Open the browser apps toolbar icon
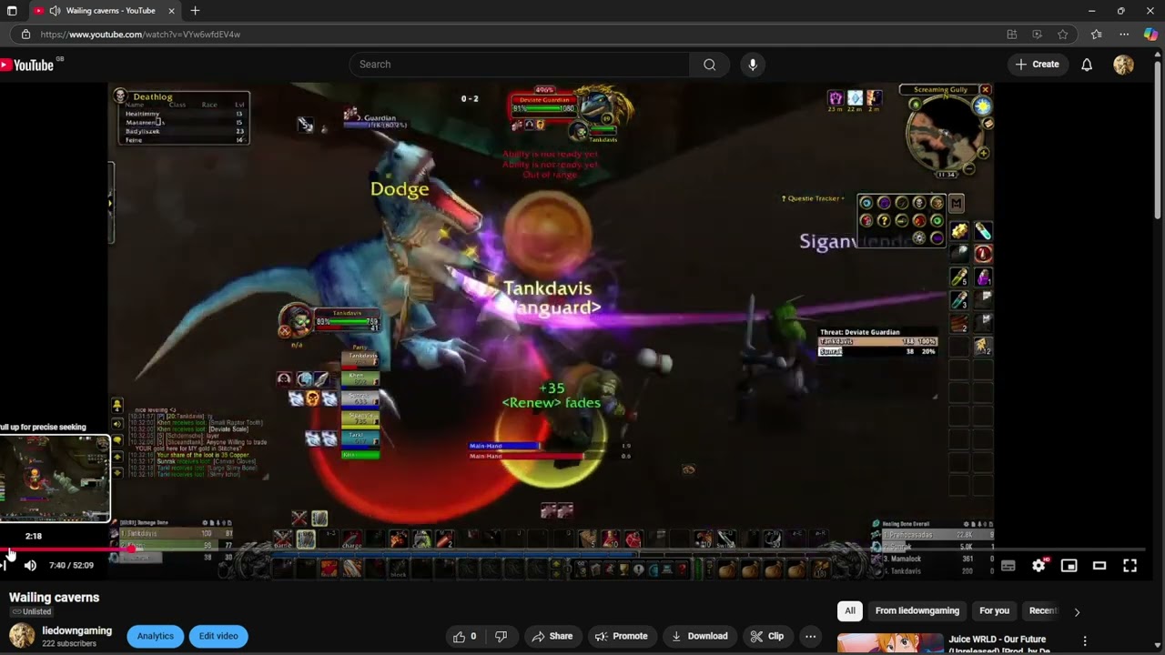This screenshot has width=1165, height=655. [x=1011, y=35]
